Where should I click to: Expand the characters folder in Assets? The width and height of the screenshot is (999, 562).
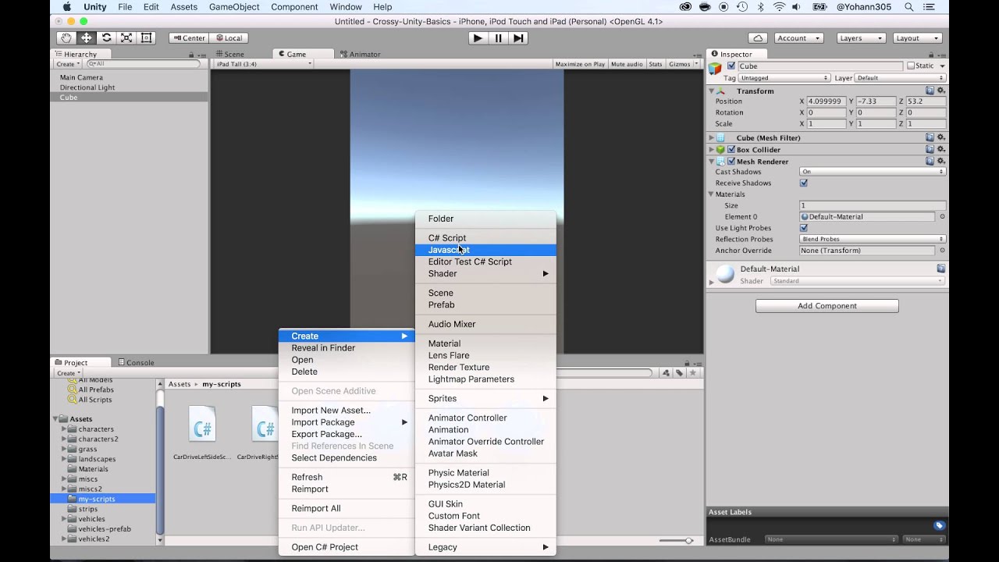65,429
